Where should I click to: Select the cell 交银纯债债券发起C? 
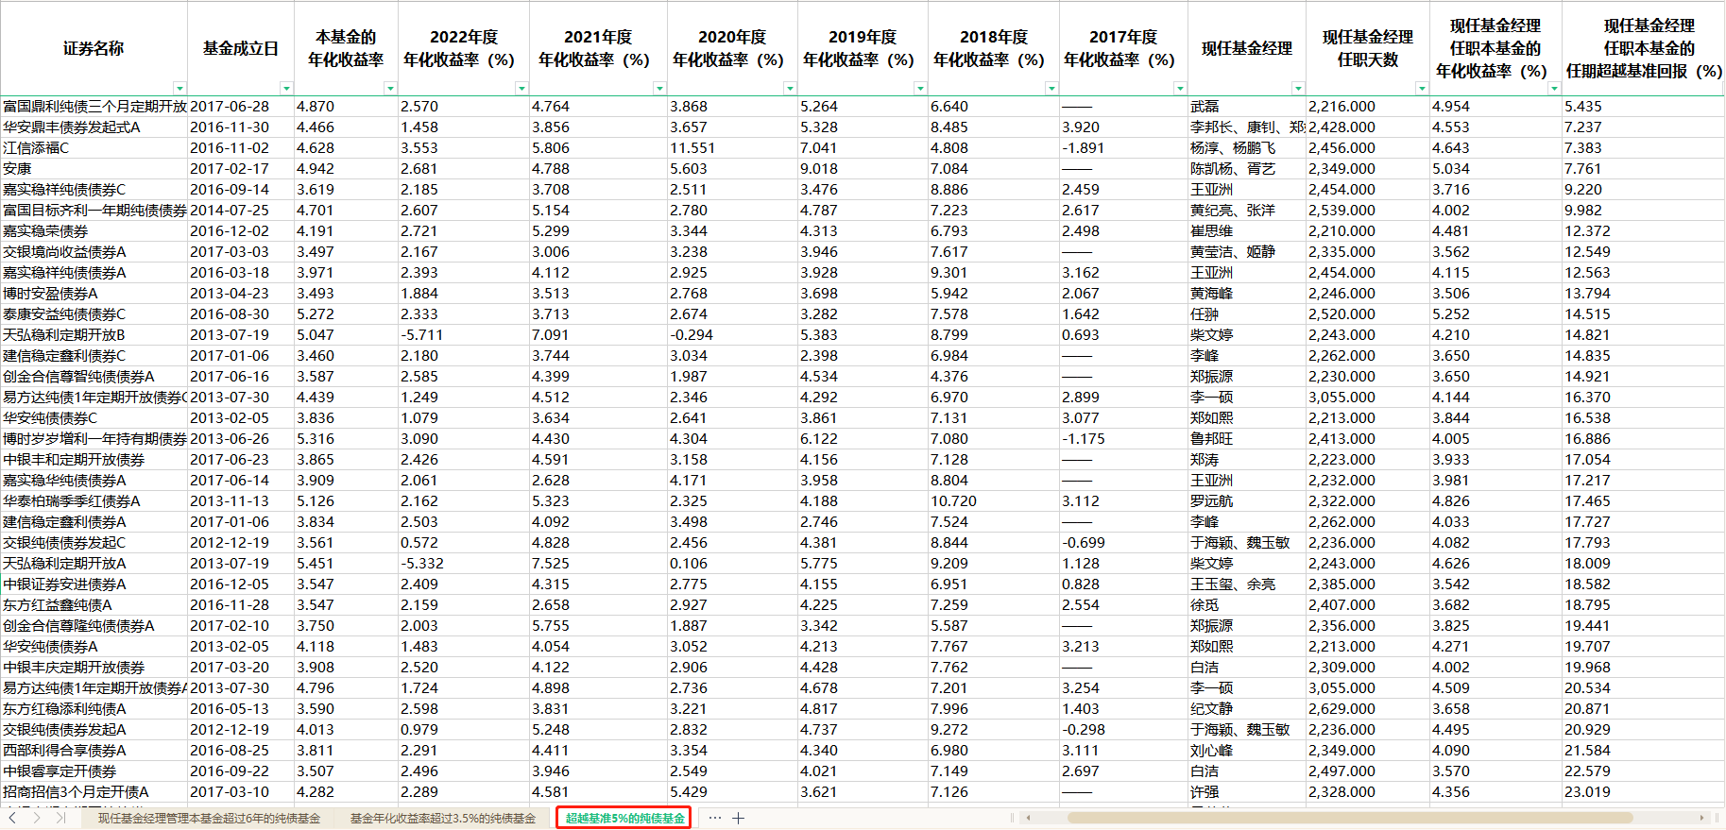[x=94, y=543]
